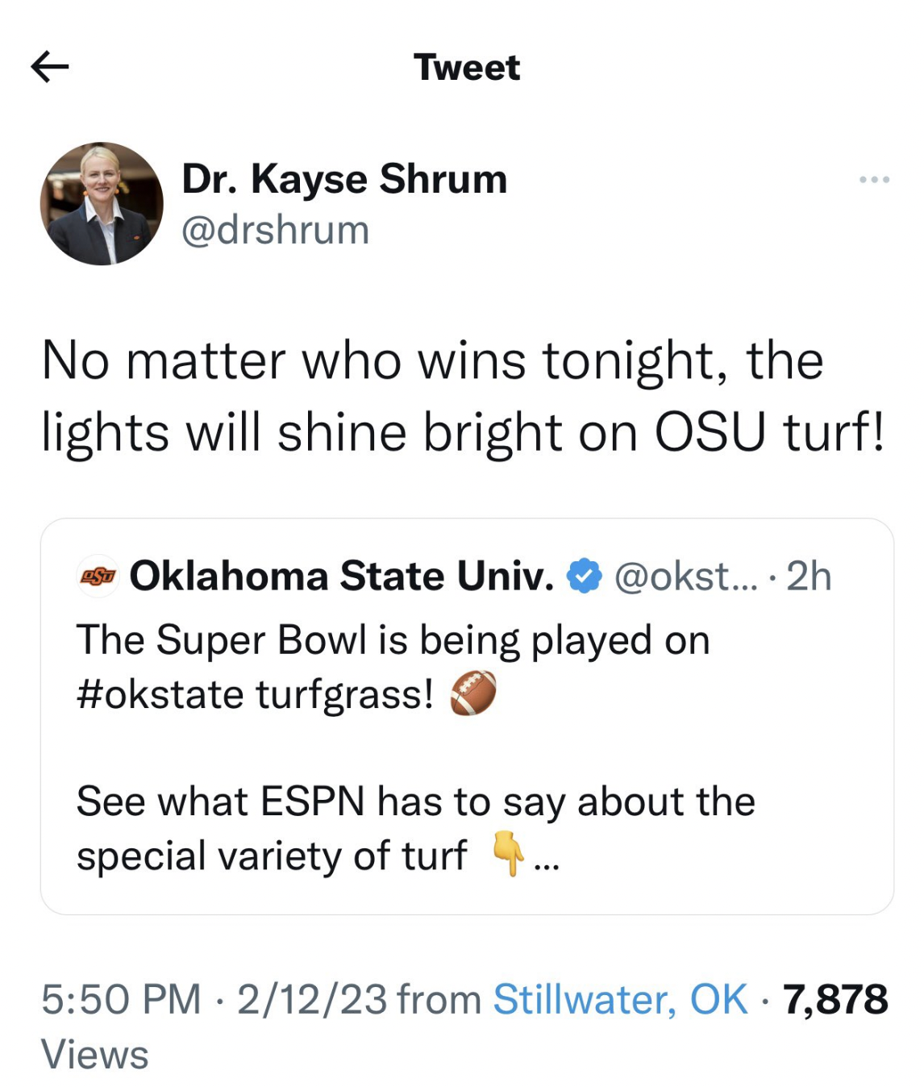Select the @drshrum handle
This screenshot has height=1087, width=924.
[x=276, y=230]
